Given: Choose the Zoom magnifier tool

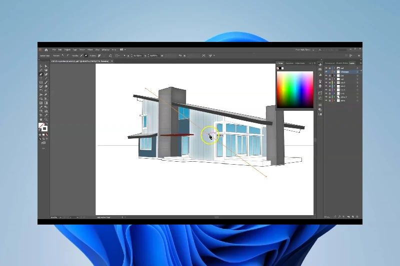Looking at the screenshot, I should point(46,119).
